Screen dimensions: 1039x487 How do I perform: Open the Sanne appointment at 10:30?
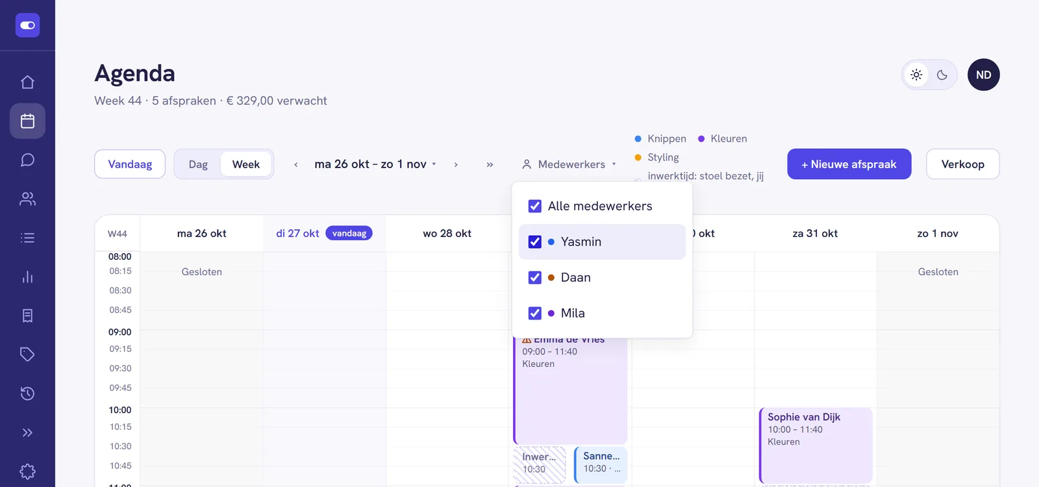(x=601, y=464)
